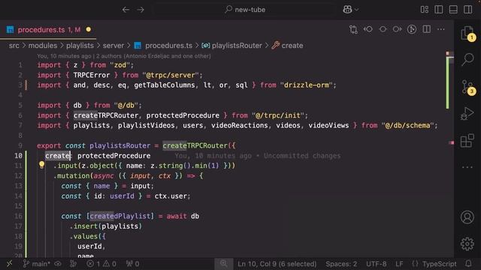Toggle the primary side bar
This screenshot has width=481, height=270.
pyautogui.click(x=439, y=10)
